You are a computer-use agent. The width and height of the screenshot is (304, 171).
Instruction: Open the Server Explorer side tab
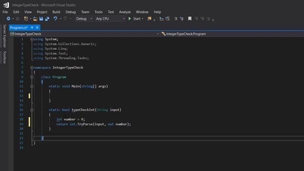point(4,36)
